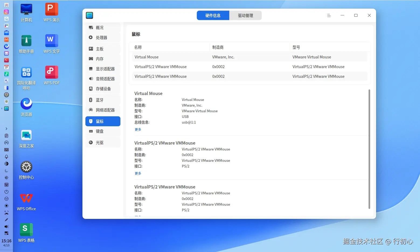Click the usb@1:1 bus info value
This screenshot has width=420, height=252.
click(189, 122)
